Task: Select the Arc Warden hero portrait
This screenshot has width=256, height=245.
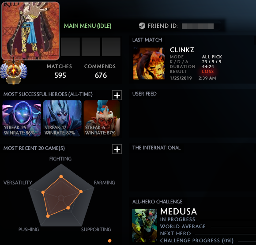Action: [x=22, y=118]
